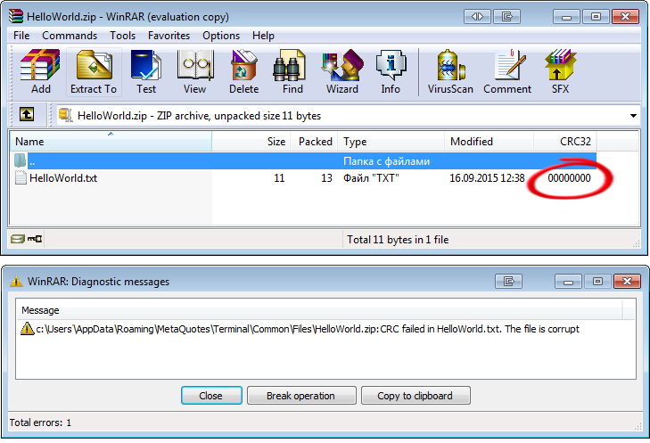Start VirusScan on the archive

(x=450, y=71)
